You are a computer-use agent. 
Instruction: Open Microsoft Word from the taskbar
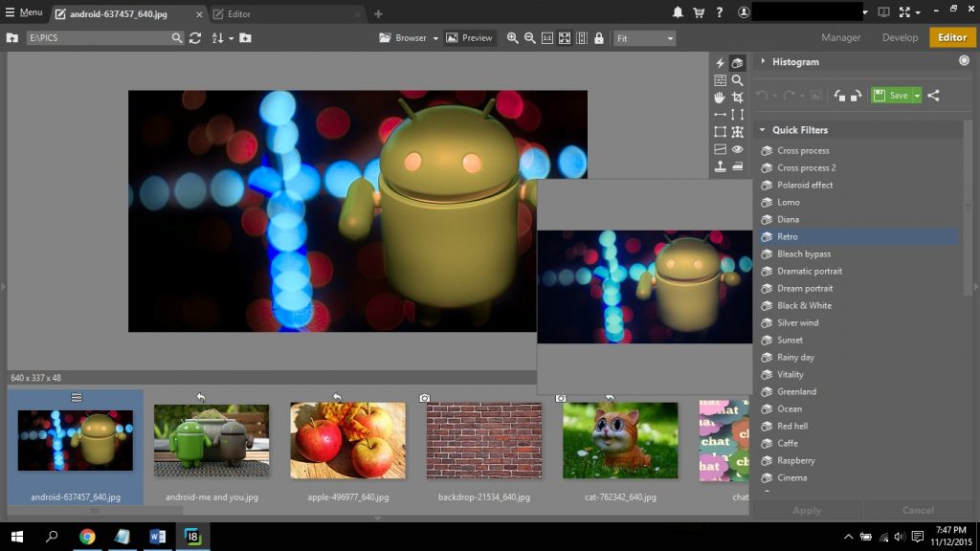pos(158,537)
